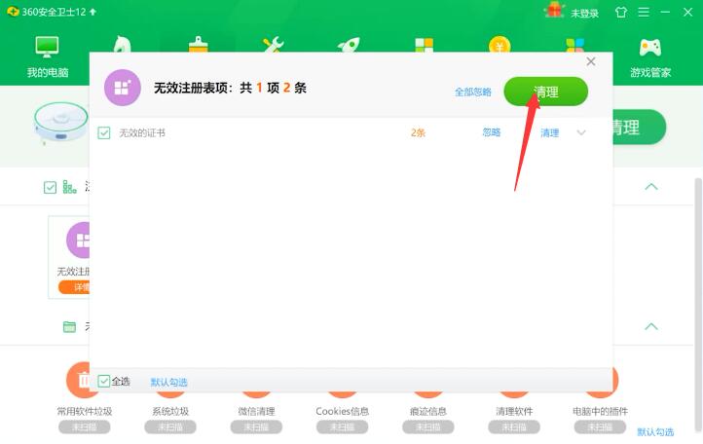Click the robot vacuum image
Viewport: 703px width, 444px height.
tap(61, 122)
